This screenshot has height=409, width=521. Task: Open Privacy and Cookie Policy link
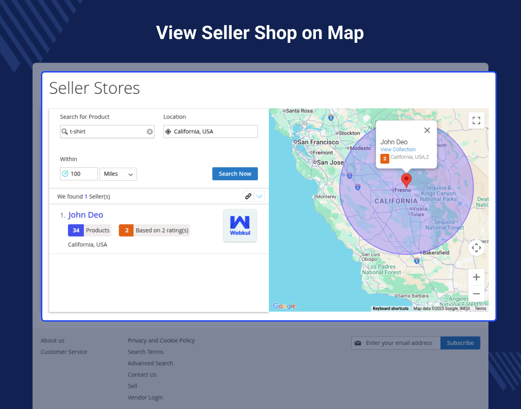coord(161,341)
